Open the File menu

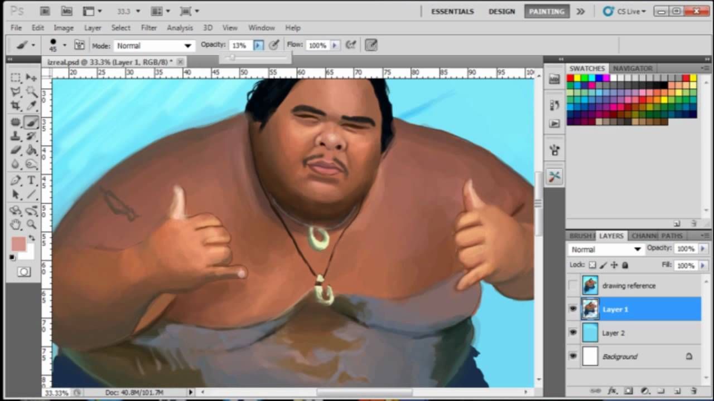(x=16, y=27)
